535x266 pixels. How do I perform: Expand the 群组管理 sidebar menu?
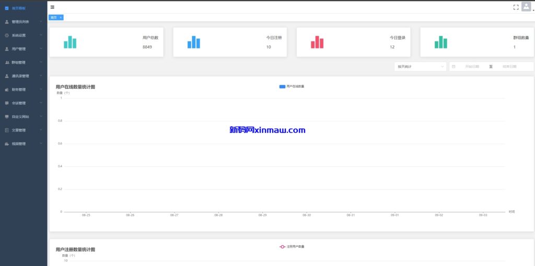(23, 63)
